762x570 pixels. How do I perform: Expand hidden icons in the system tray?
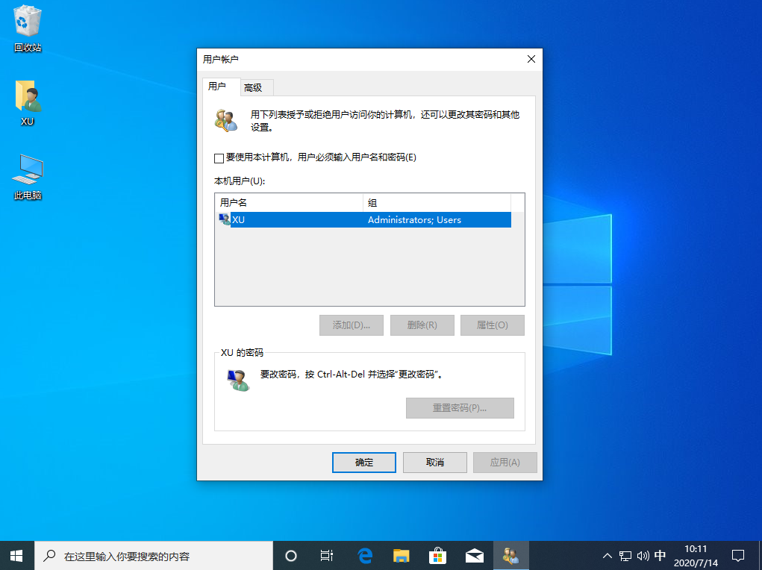tap(607, 555)
